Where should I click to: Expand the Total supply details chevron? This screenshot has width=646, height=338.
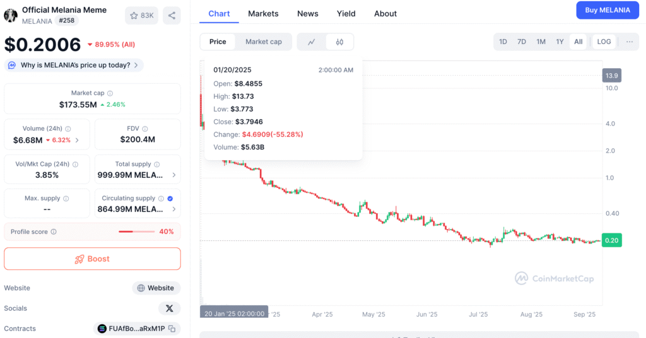point(174,175)
